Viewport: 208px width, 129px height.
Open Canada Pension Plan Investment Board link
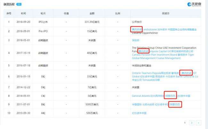click(x=155, y=55)
